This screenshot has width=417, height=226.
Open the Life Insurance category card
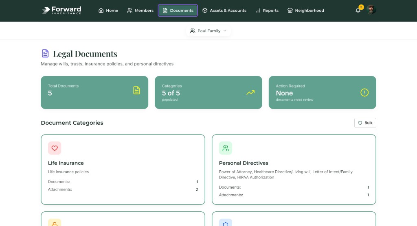tap(123, 169)
